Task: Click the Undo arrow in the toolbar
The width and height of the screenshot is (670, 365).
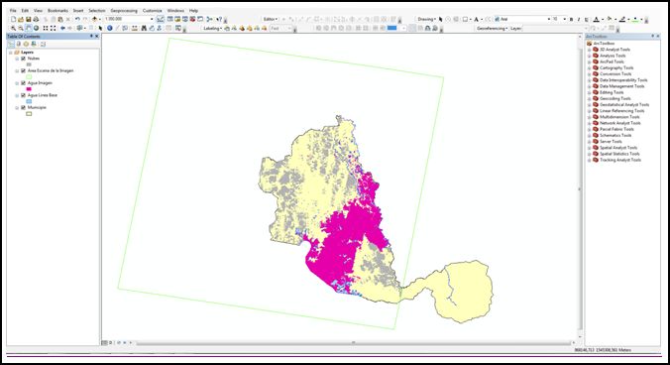Action: coord(77,19)
